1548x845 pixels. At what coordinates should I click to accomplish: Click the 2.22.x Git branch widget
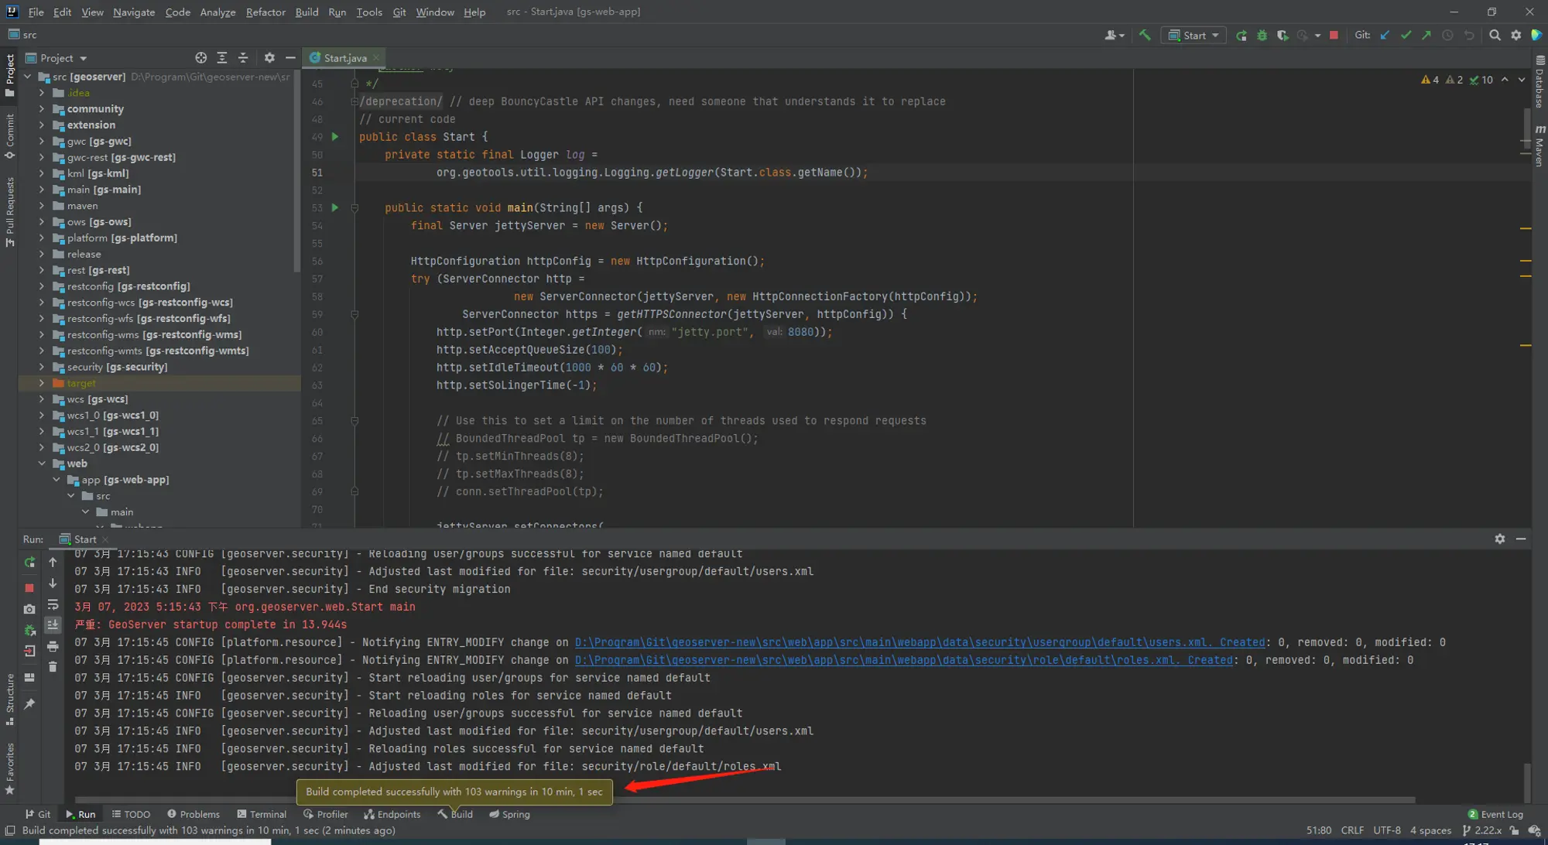tap(1482, 830)
